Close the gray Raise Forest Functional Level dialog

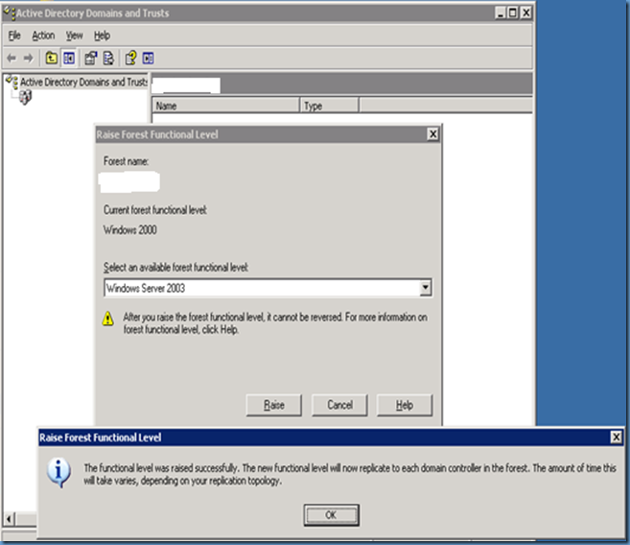coord(432,134)
